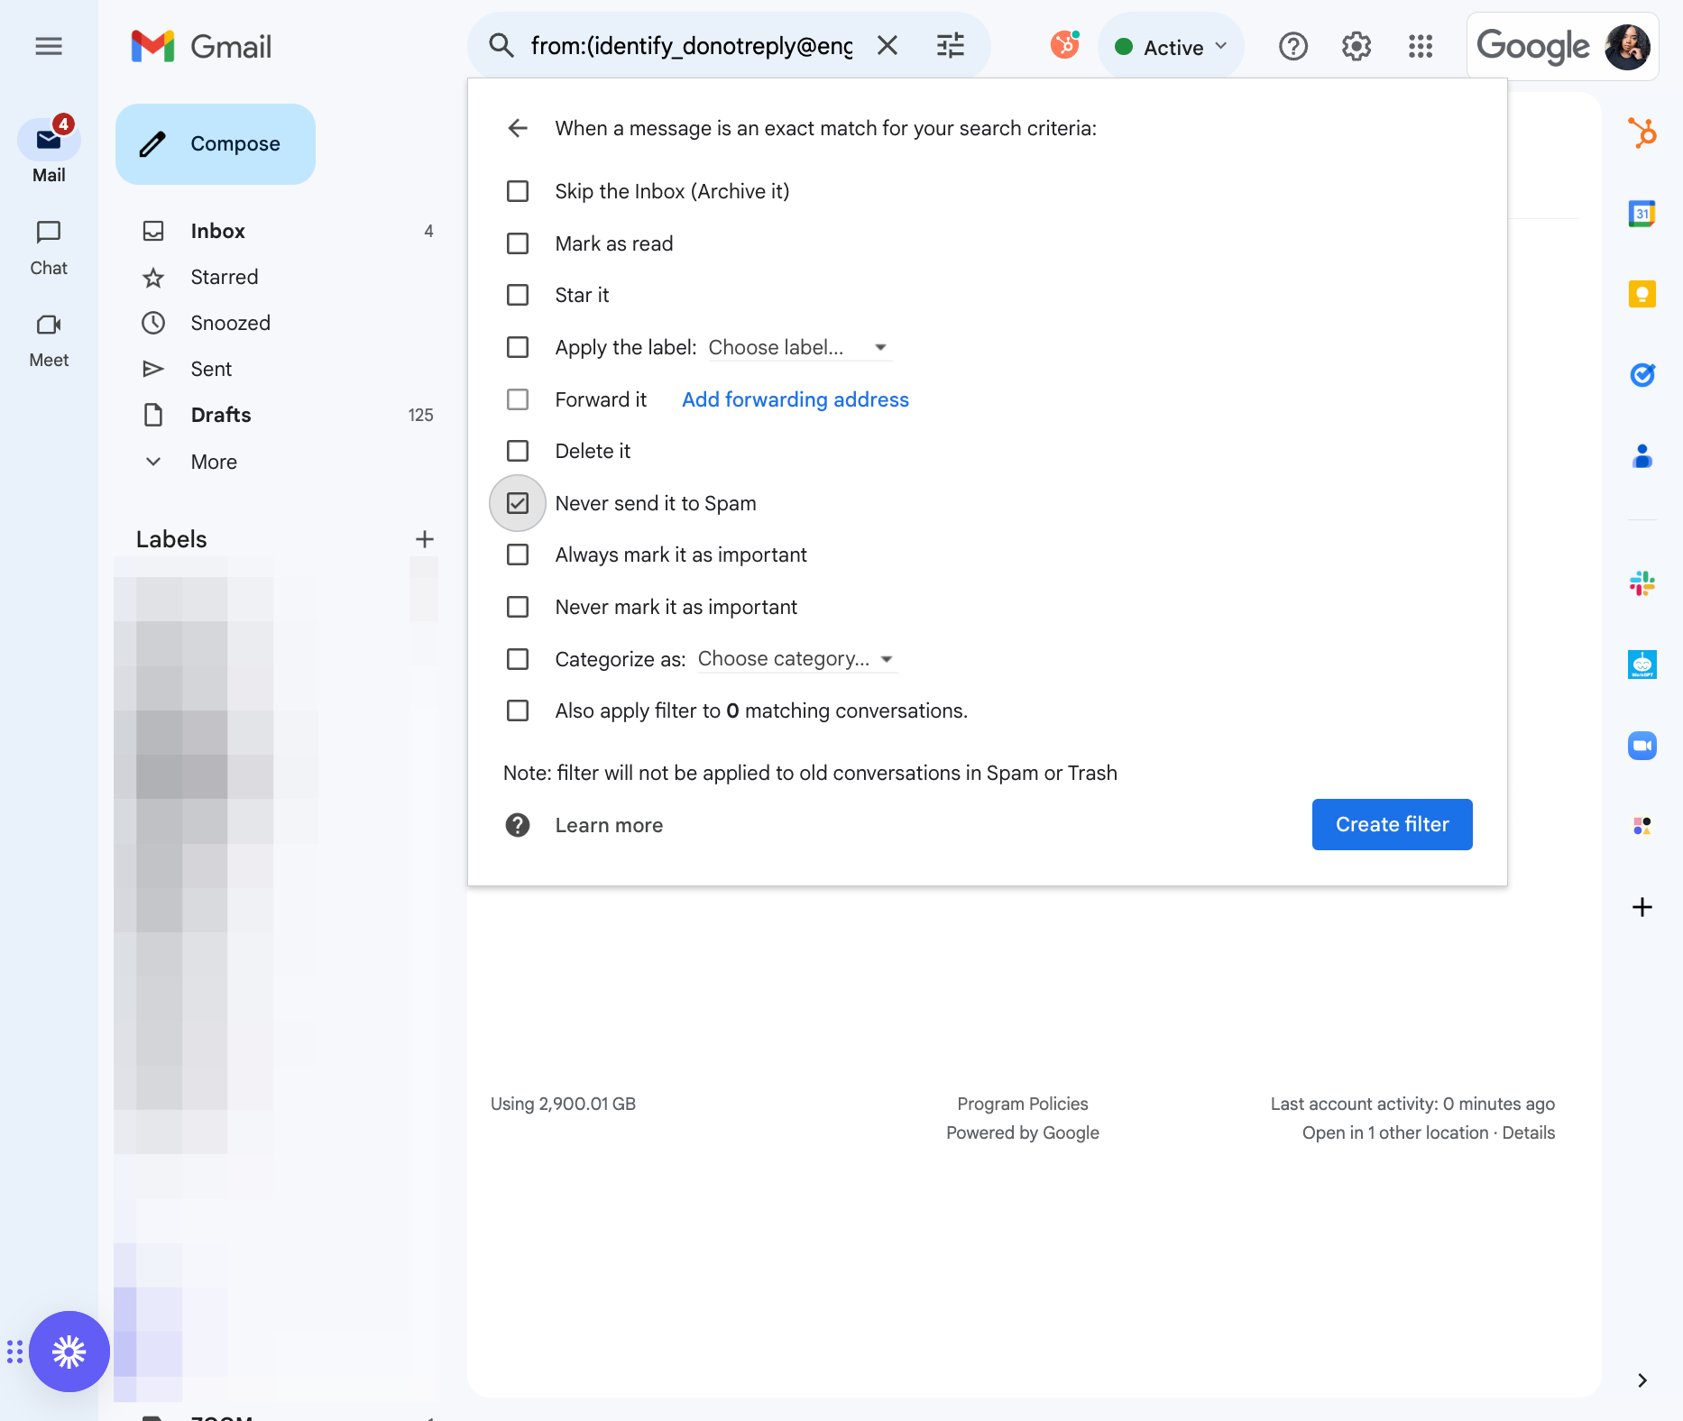Open the Snoozed folder
The width and height of the screenshot is (1683, 1421).
click(230, 323)
